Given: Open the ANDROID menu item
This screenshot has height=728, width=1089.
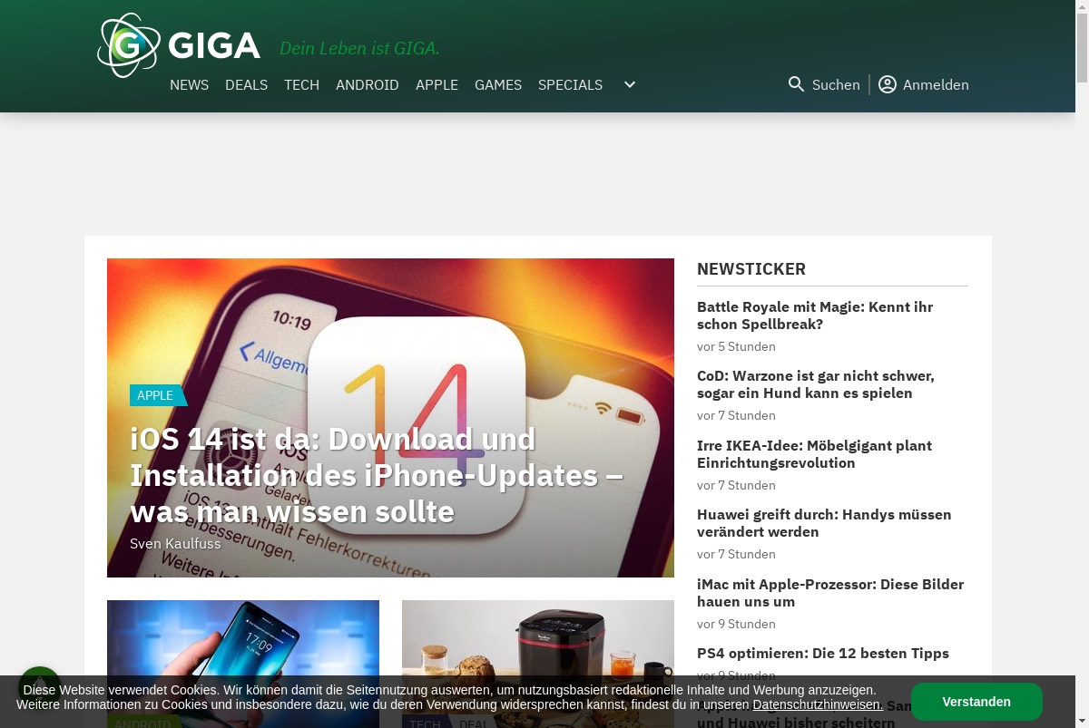Looking at the screenshot, I should (368, 84).
